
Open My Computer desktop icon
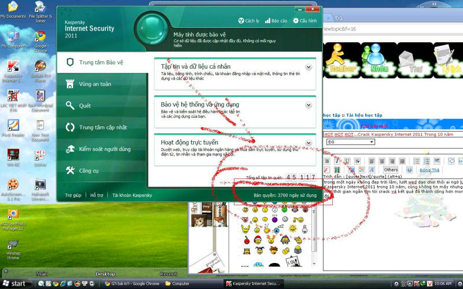13,40
